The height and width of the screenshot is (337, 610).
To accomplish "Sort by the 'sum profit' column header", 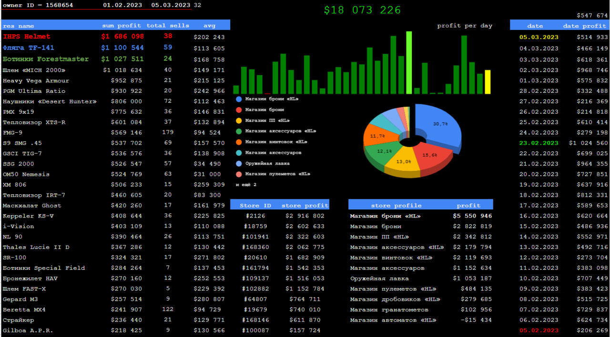I will coord(122,26).
